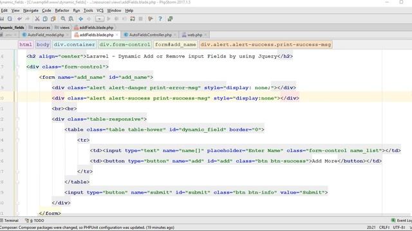
Task: Click the Undo arrow icon
Action: pyautogui.click(x=19, y=19)
